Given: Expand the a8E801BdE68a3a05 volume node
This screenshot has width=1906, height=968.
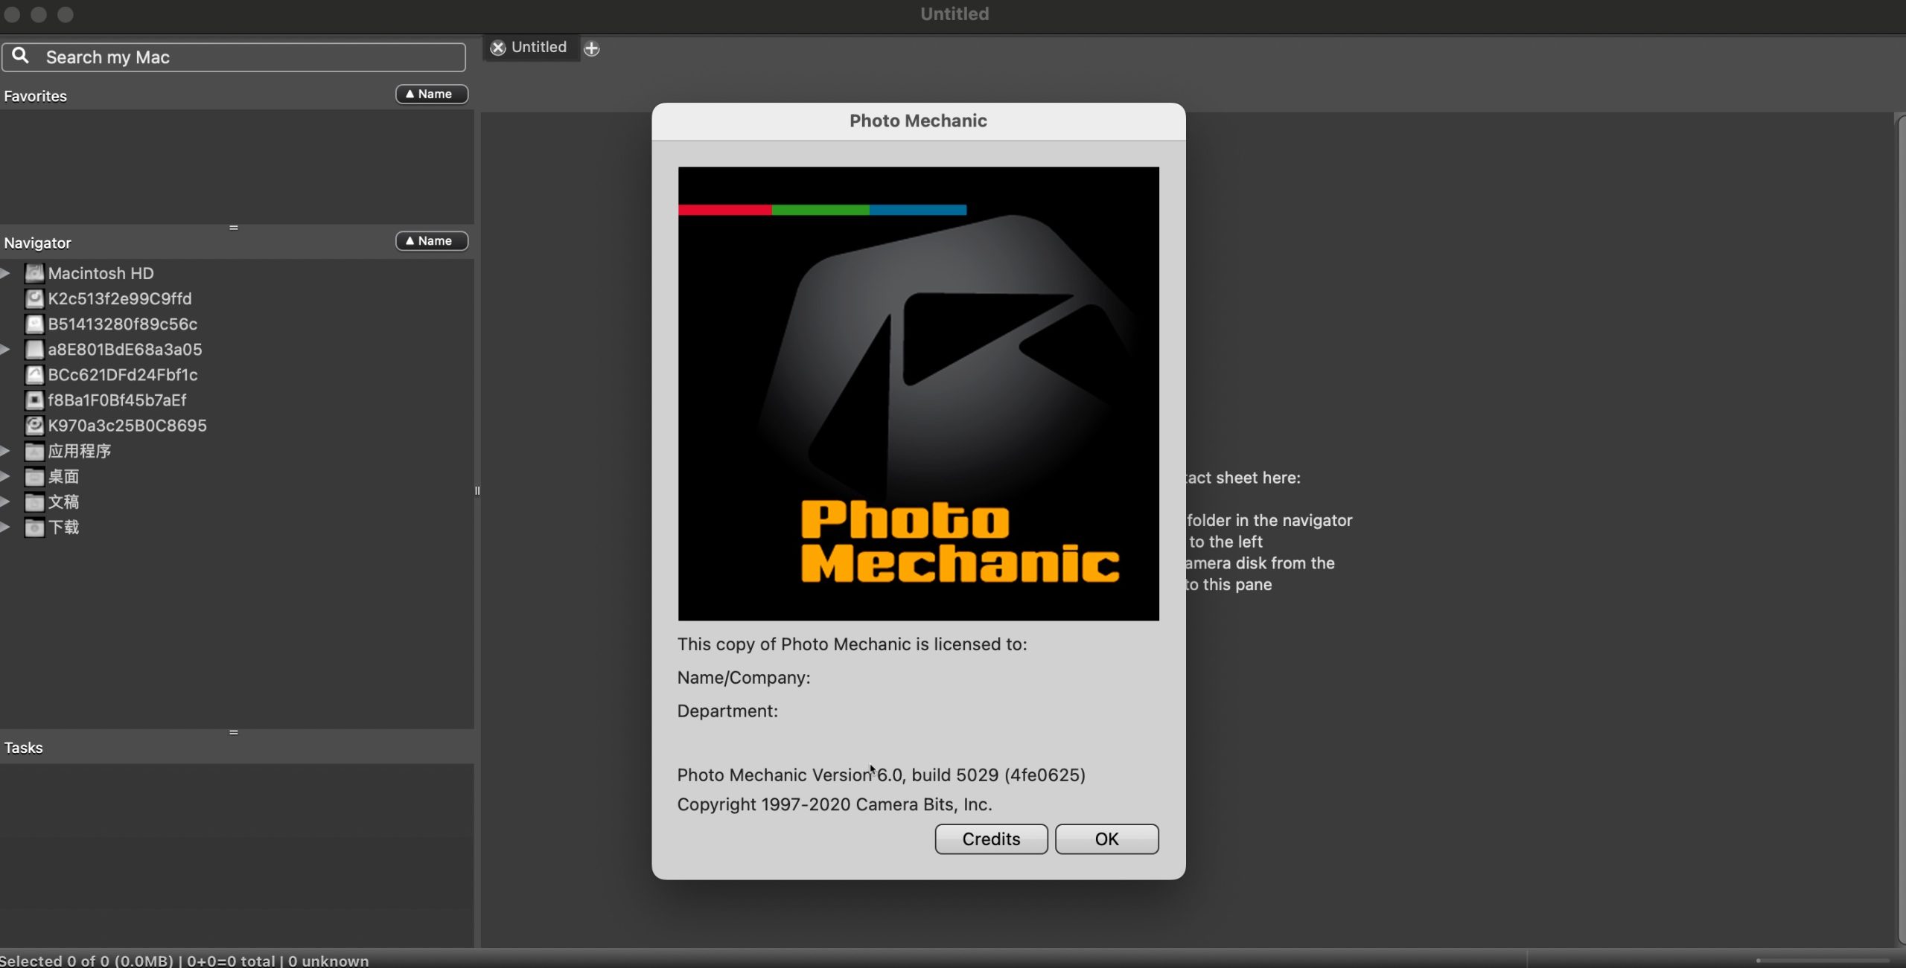Looking at the screenshot, I should tap(5, 349).
